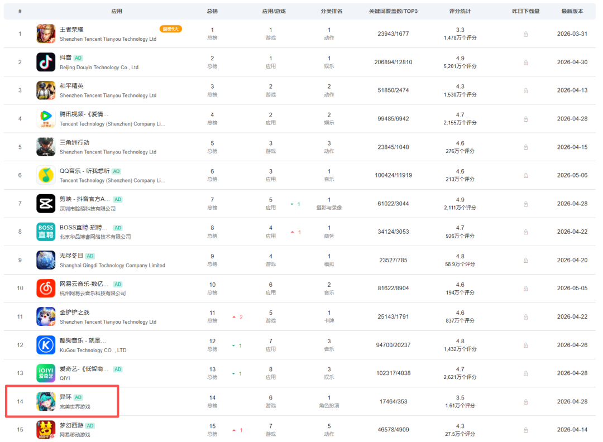Viewport: 603px width, 442px height.
Task: Click the download lock icon for 金铲铲之战
Action: point(526,317)
